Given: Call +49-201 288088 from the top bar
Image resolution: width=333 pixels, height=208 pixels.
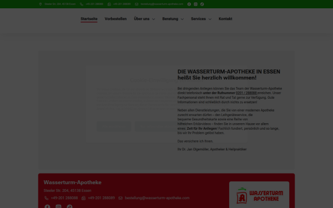Looking at the screenshot, I should coord(94,4).
